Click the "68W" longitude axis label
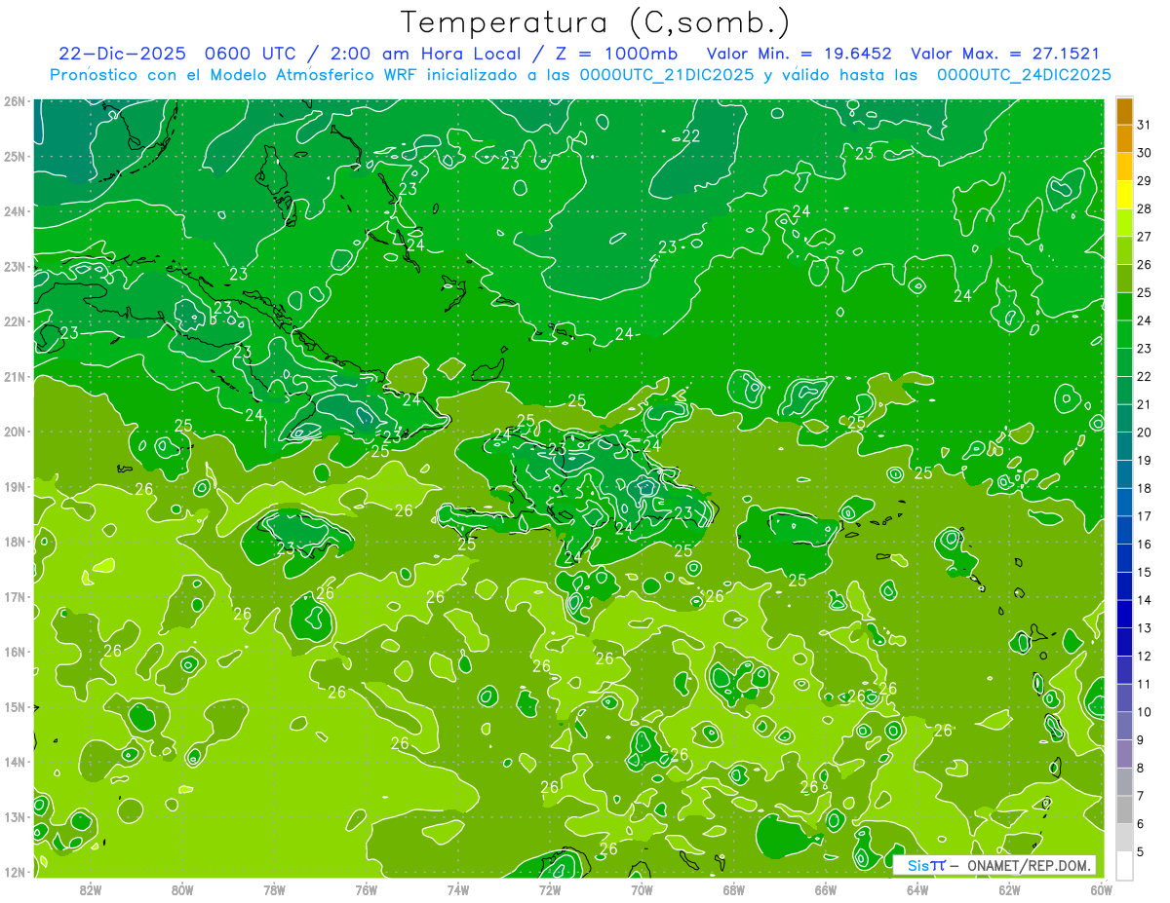This screenshot has height=903, width=1170. coord(734,889)
